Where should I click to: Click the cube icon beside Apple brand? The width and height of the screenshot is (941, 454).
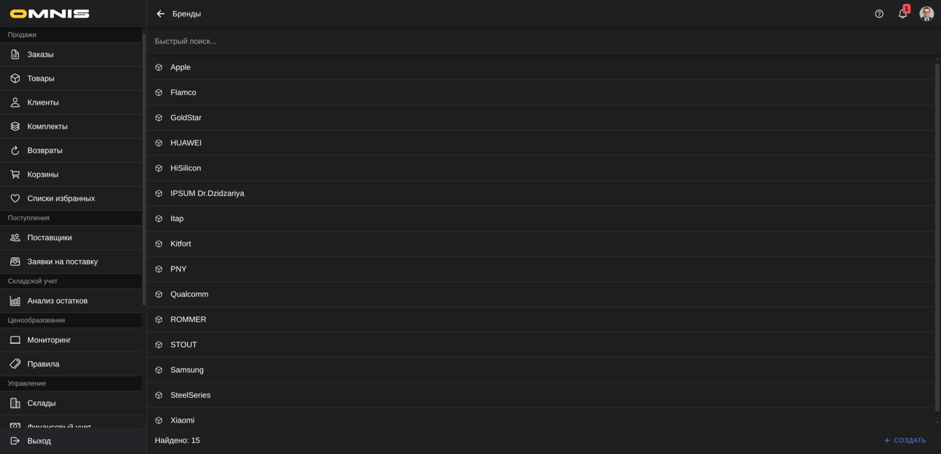tap(159, 67)
